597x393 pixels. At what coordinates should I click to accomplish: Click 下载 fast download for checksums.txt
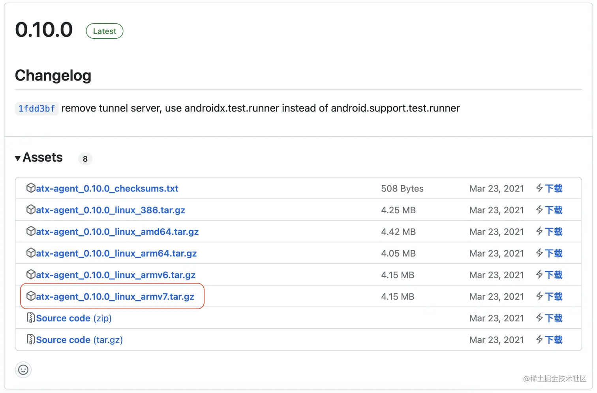549,188
